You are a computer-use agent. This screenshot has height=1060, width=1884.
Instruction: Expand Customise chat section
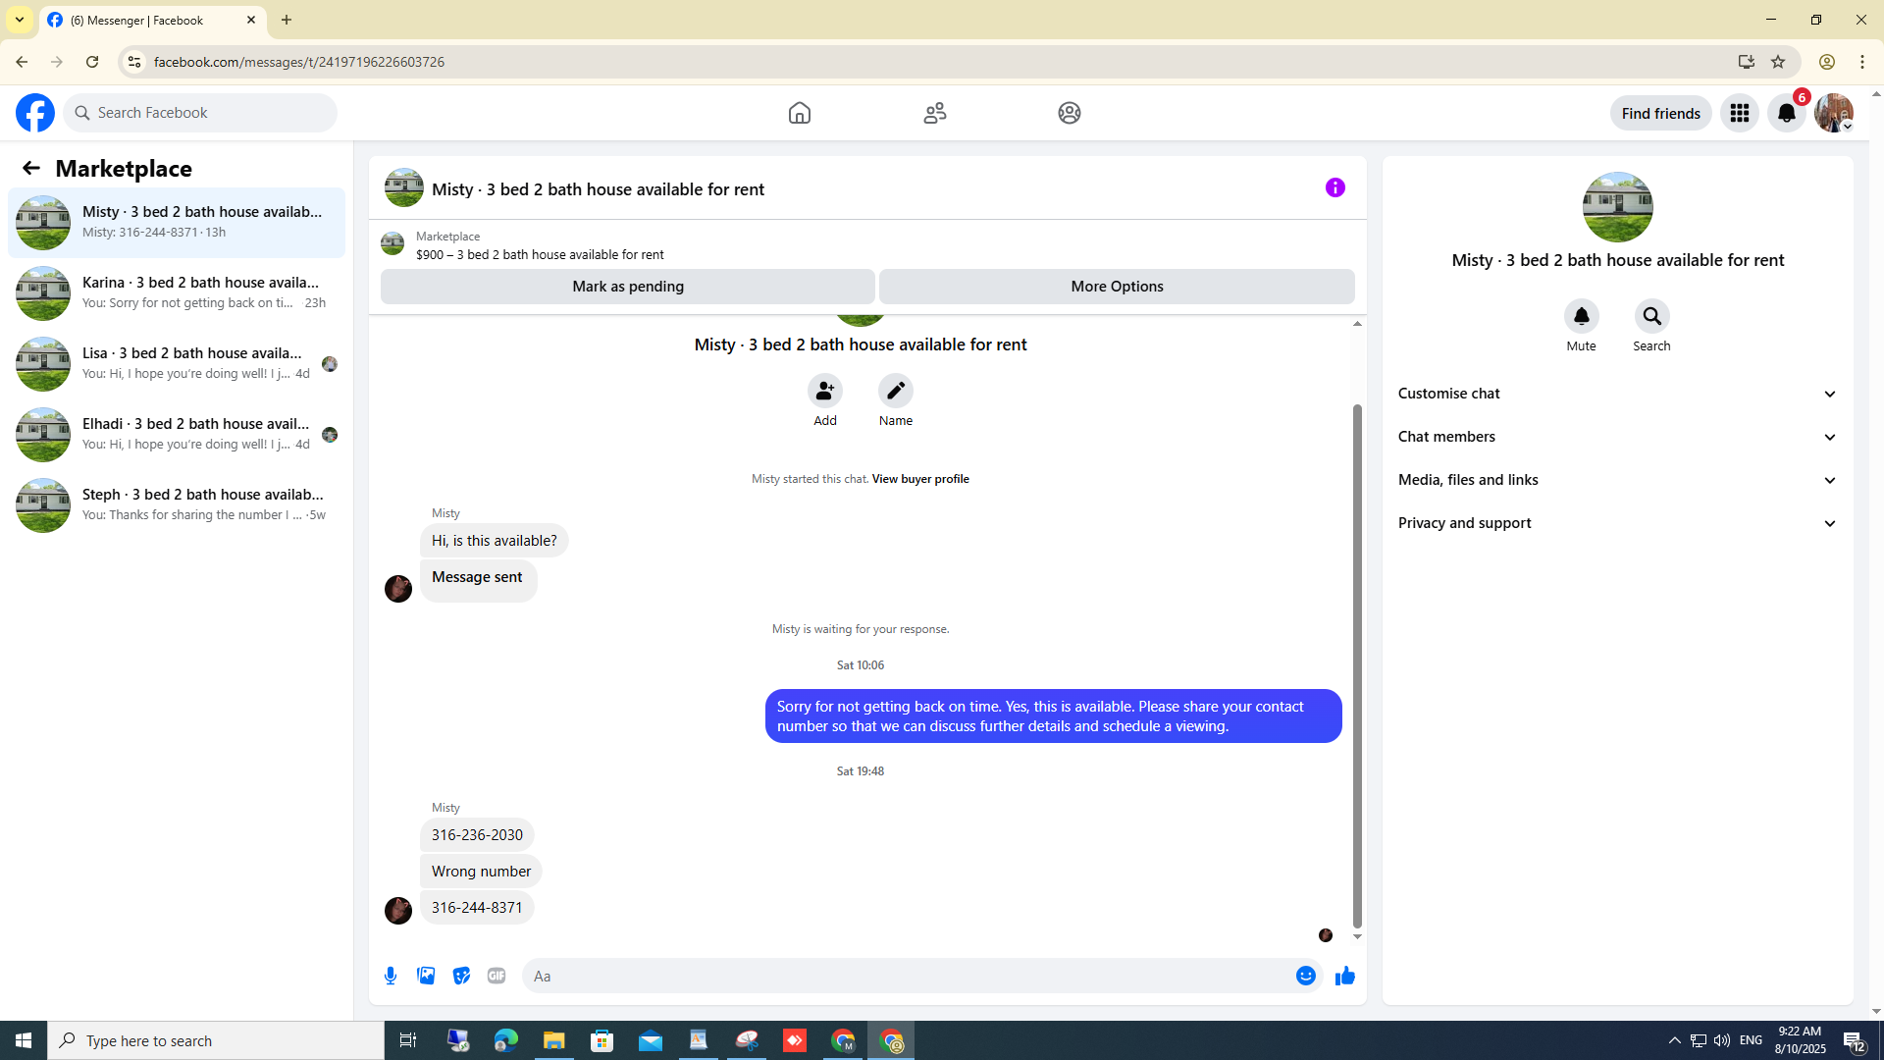(x=1617, y=394)
